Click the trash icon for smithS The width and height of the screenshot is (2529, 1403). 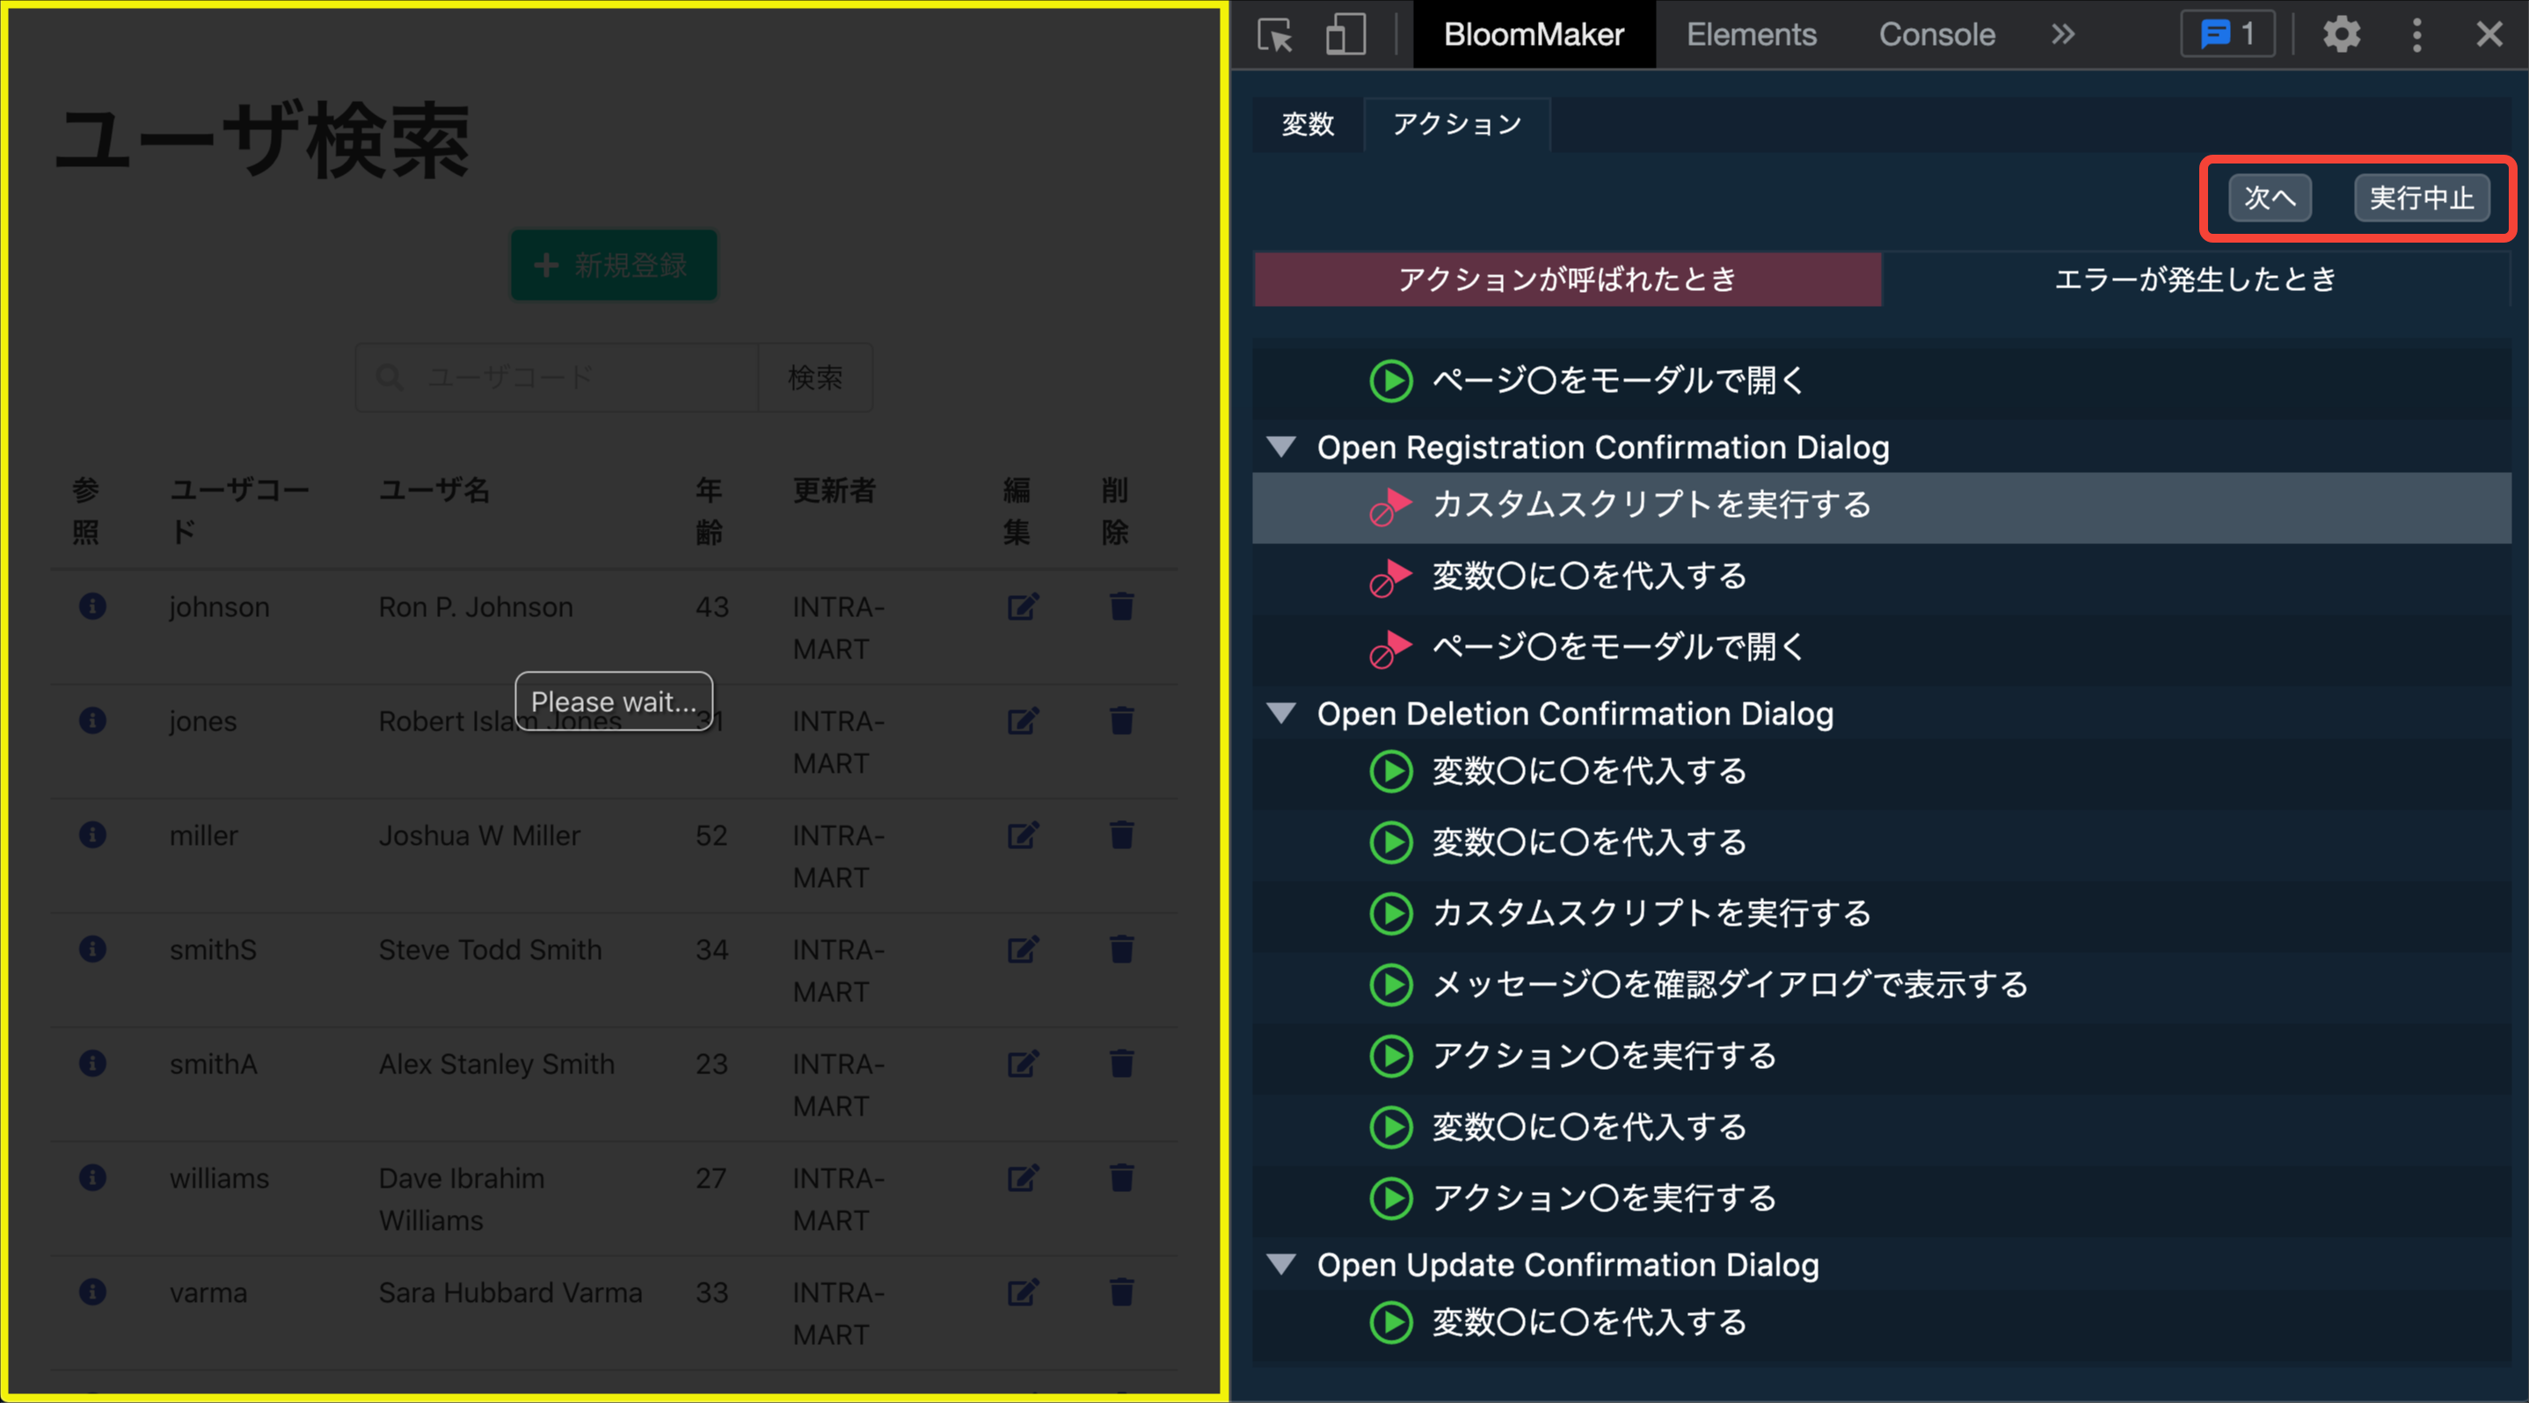click(x=1121, y=949)
